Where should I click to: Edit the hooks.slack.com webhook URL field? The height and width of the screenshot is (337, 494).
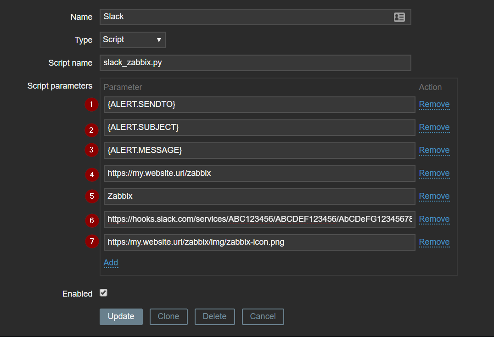(x=259, y=219)
